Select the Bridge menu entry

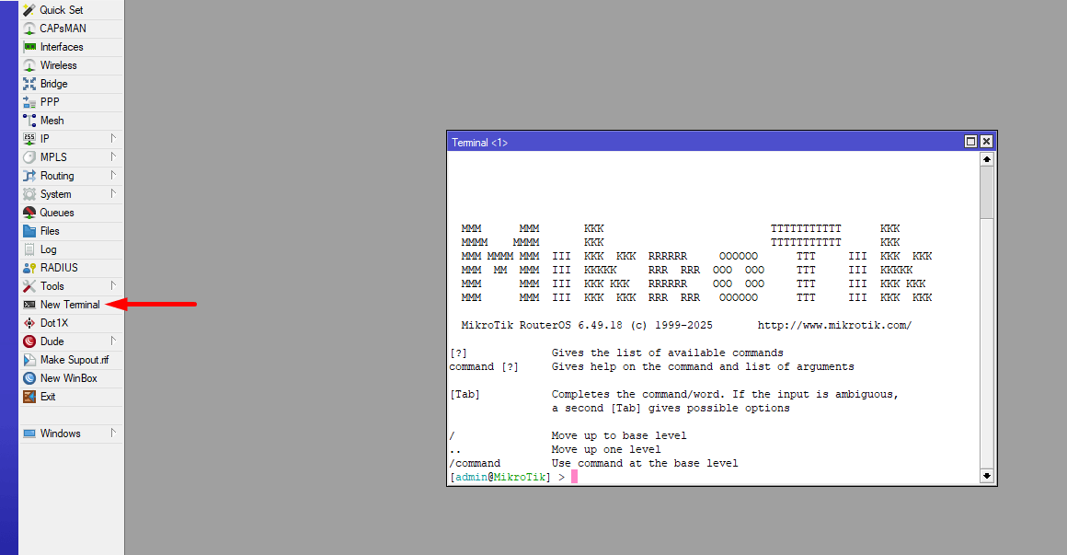[x=72, y=84]
